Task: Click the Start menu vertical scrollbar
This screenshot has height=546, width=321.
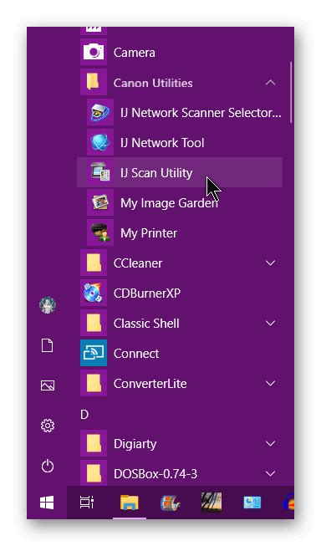Action: coord(291,92)
